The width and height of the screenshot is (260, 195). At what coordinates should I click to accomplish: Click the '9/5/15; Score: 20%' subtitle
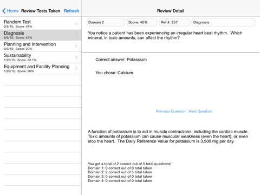18,49
